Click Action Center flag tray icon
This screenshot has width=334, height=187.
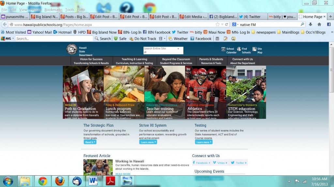[x=297, y=181]
